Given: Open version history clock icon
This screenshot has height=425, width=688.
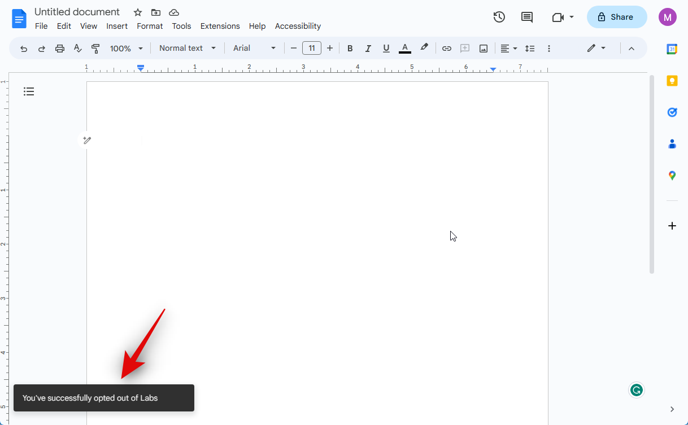Looking at the screenshot, I should click(499, 17).
